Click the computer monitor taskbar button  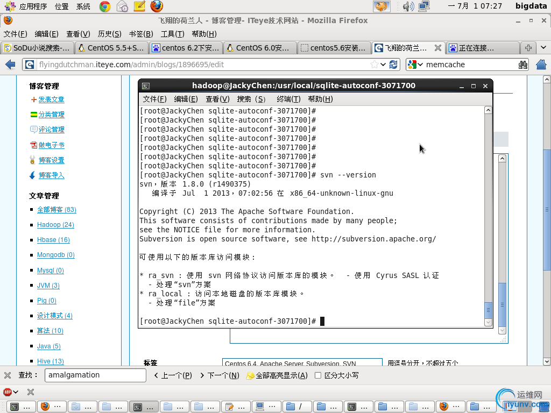click(266, 407)
